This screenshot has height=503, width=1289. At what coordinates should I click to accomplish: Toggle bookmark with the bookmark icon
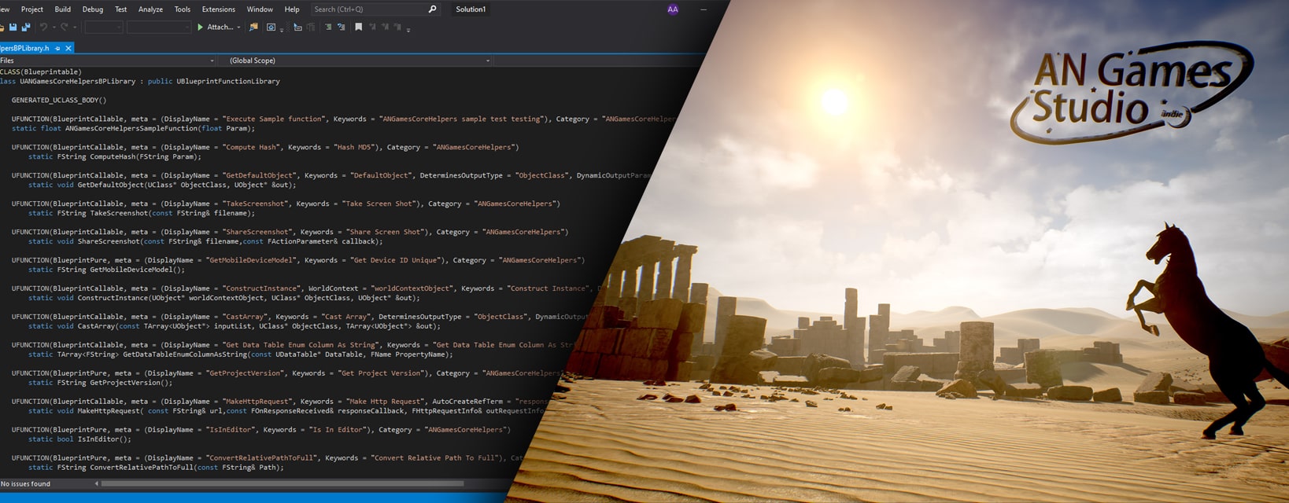pos(359,28)
